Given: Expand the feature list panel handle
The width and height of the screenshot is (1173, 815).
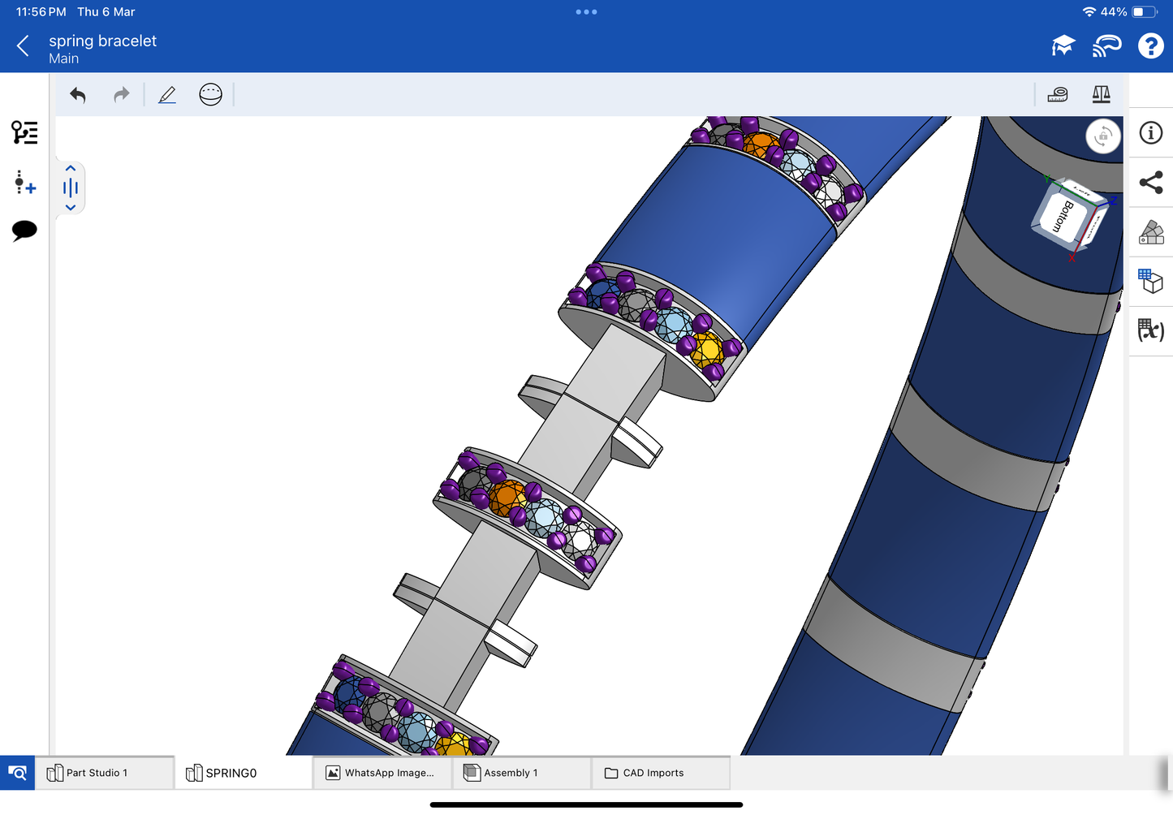Looking at the screenshot, I should [71, 188].
